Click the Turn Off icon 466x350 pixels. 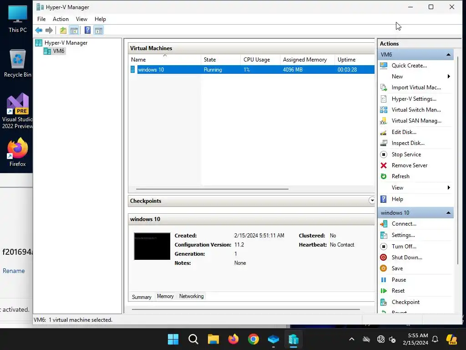[x=384, y=247]
